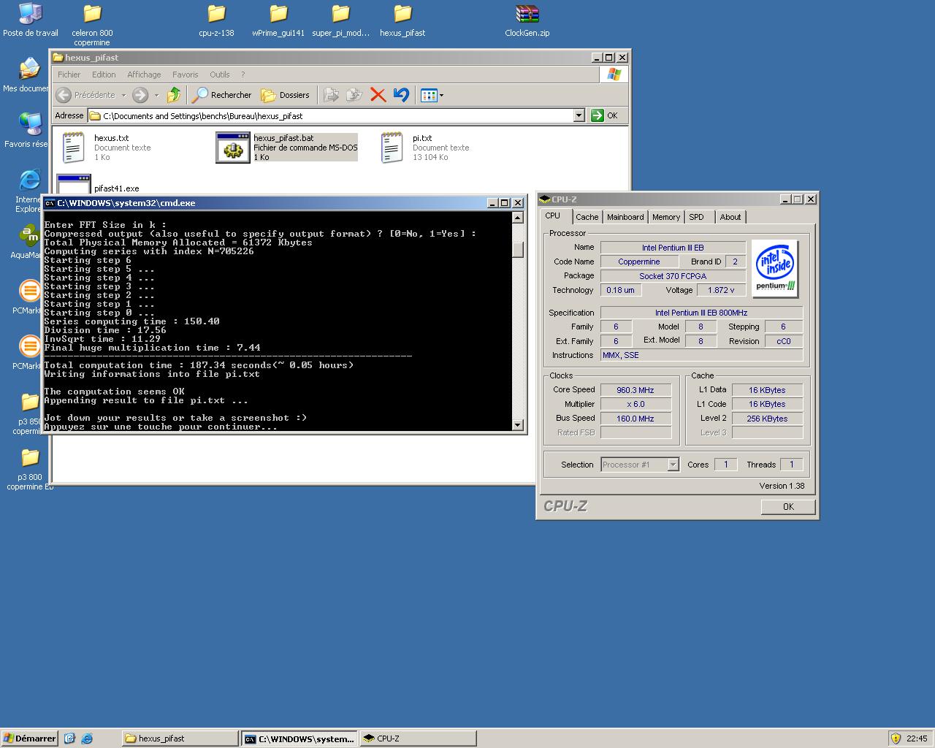The image size is (935, 748).
Task: Click the taskbar clock showing 22:45
Action: click(x=917, y=739)
